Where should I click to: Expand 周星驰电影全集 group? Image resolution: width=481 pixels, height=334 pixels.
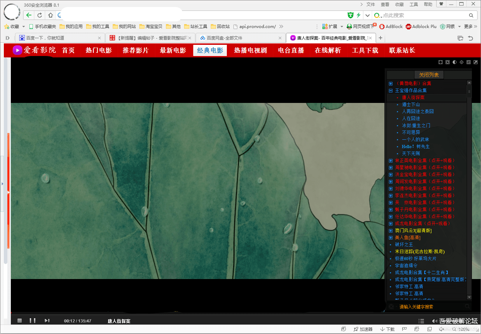tap(391, 167)
